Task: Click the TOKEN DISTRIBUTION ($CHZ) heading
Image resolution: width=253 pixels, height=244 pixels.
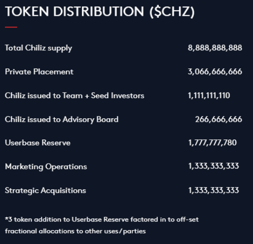Action: [x=100, y=12]
